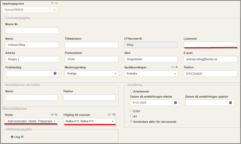This screenshot has height=144, width=241.
Task: Open the Roller dropdown list
Action: [x=31, y=121]
